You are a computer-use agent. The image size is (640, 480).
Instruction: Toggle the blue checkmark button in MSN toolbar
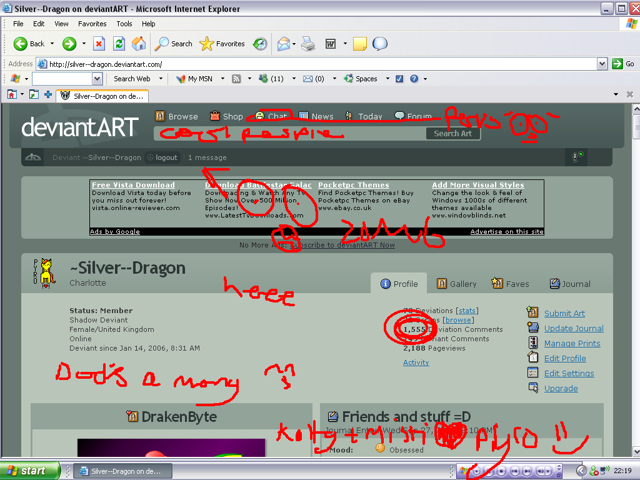pos(399,79)
